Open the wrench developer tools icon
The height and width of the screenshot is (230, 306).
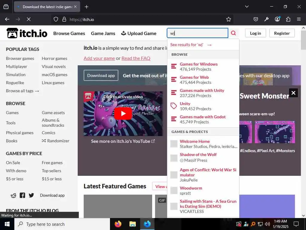pos(266,19)
